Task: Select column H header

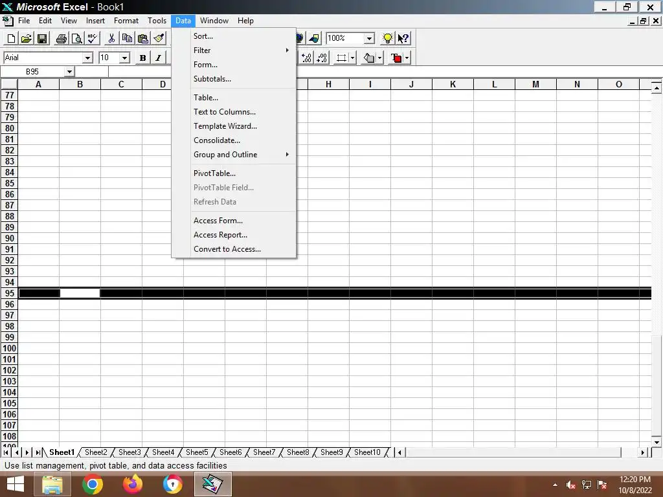Action: [x=328, y=84]
